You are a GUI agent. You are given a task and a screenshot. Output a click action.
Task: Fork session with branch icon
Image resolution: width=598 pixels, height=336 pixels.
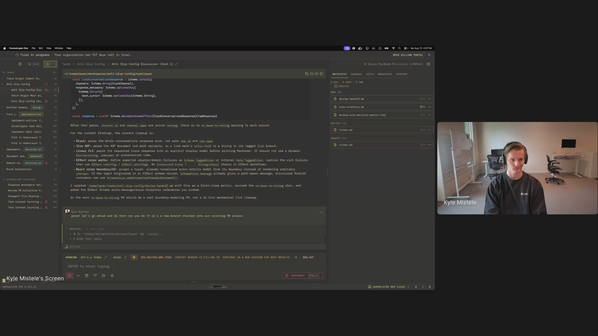[x=95, y=276]
